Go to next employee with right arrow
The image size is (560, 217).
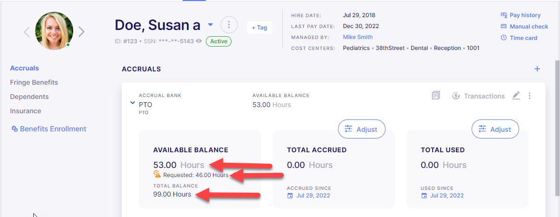pos(81,32)
